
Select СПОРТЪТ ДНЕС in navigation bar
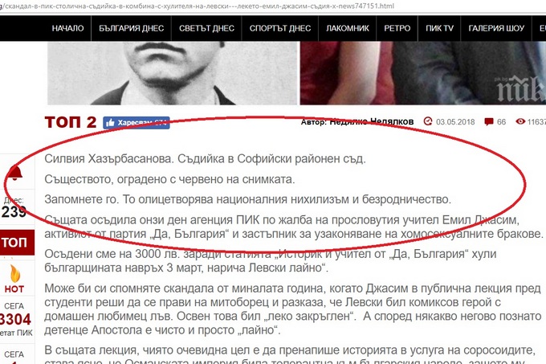(280, 28)
